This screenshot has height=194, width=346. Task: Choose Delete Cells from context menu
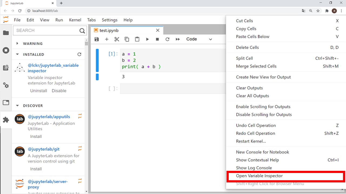pos(286,47)
